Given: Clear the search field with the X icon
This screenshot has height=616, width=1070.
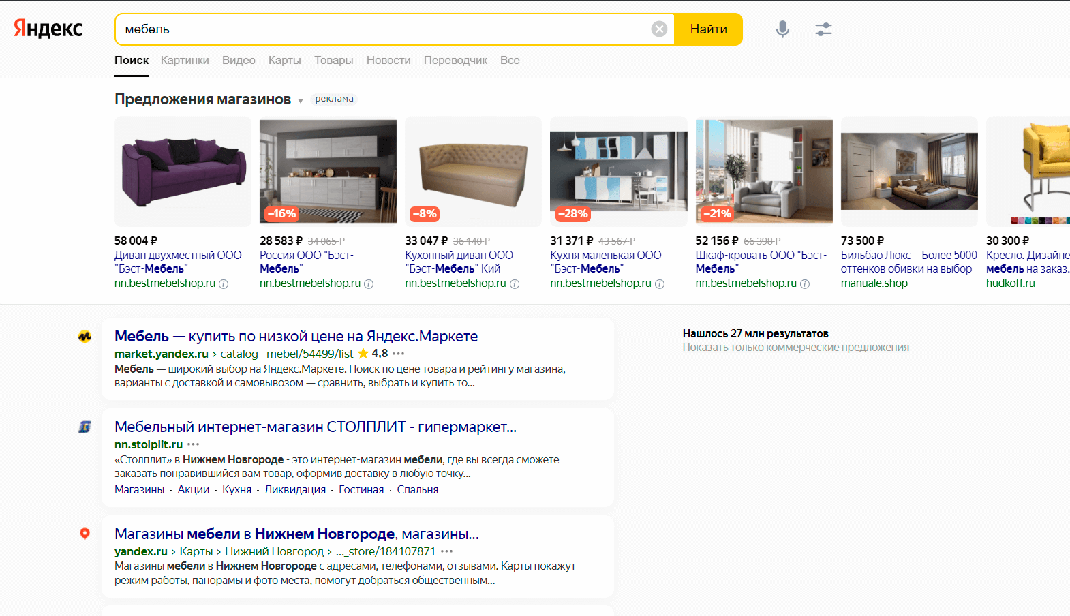Looking at the screenshot, I should pyautogui.click(x=659, y=29).
